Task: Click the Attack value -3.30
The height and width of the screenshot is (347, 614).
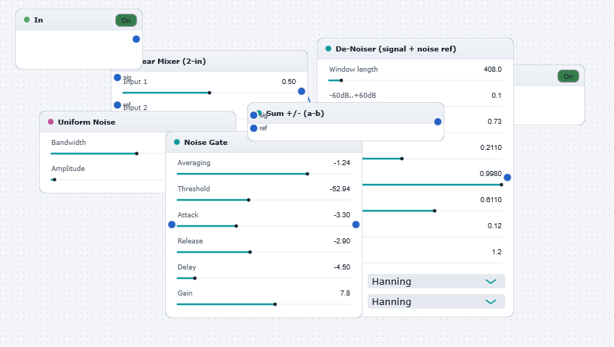Action: click(x=341, y=214)
